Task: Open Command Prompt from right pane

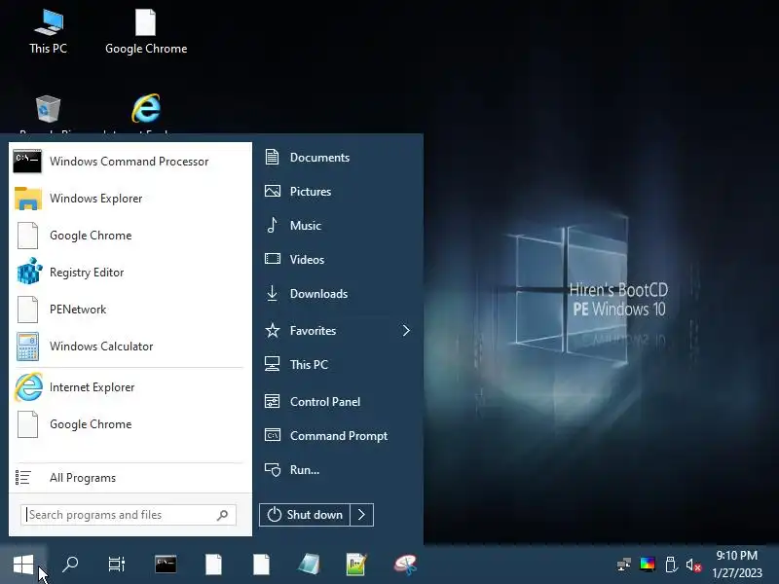Action: click(338, 435)
